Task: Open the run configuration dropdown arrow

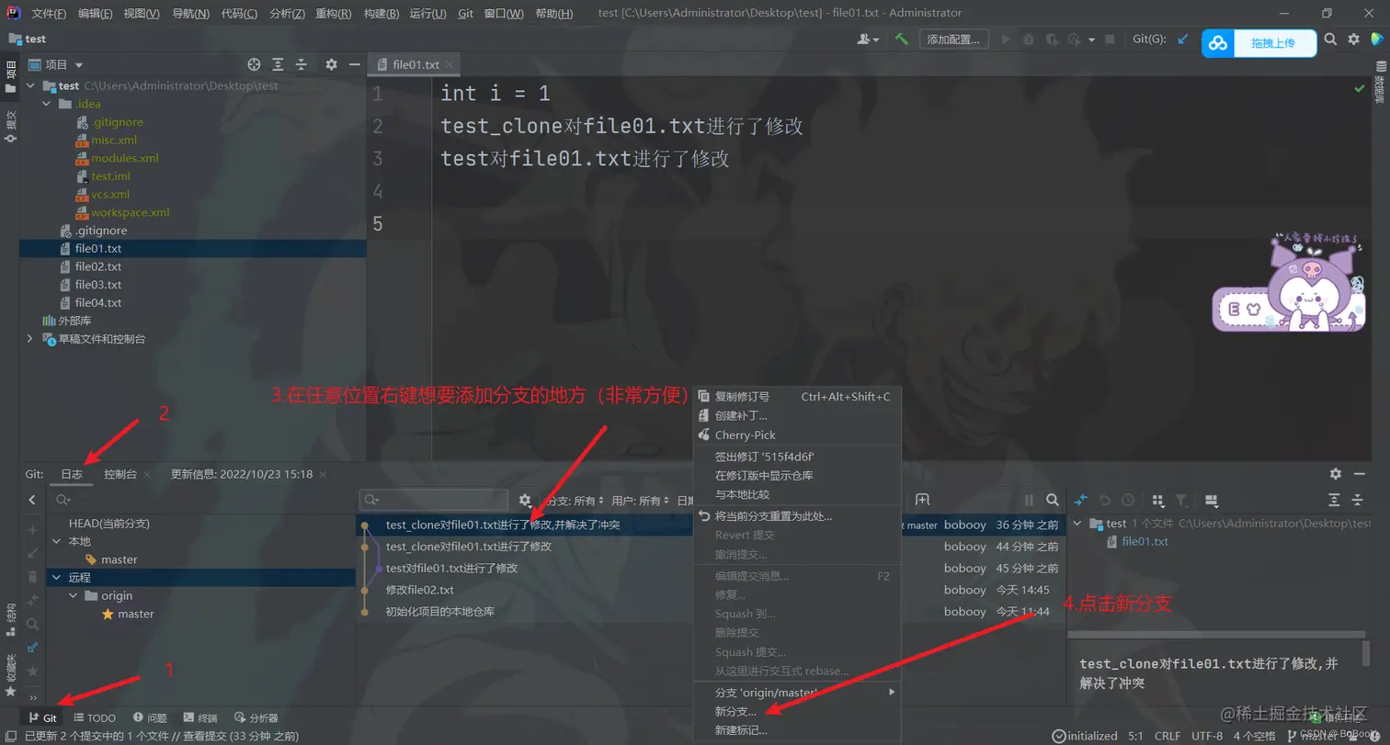Action: point(1091,40)
